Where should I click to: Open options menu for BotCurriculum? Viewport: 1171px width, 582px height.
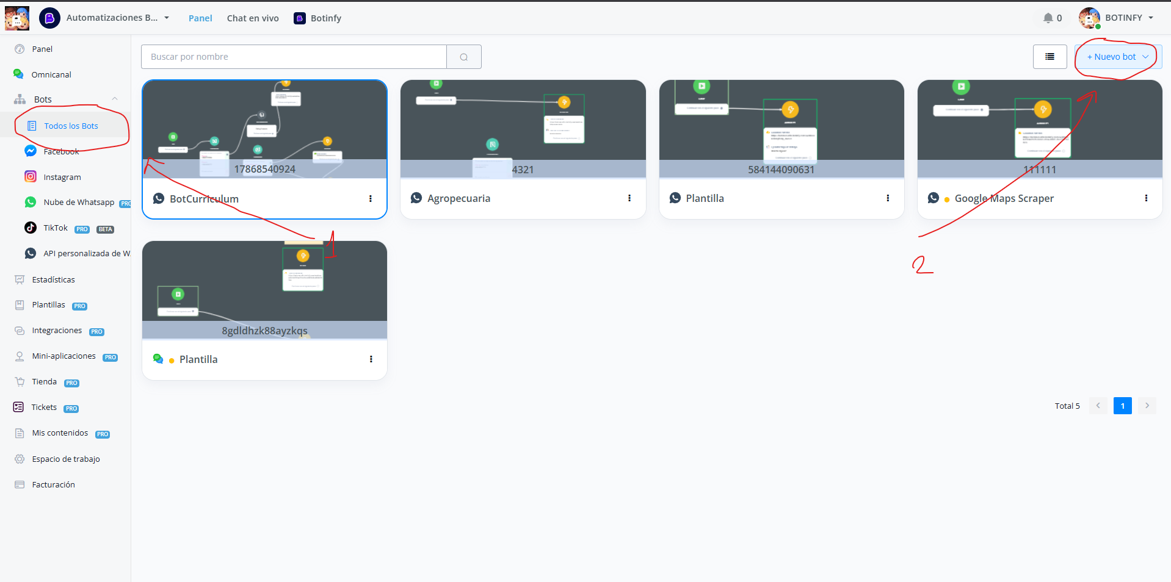(x=371, y=198)
